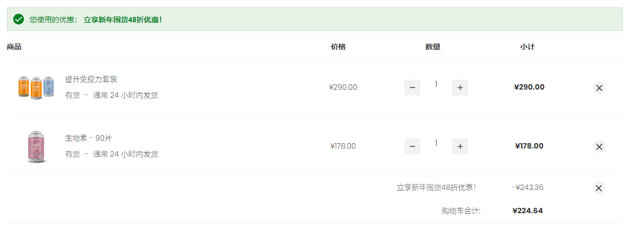Viewport: 629px width, 226px height.
Task: Increase quantity of 生物素 - 90片
Action: 460,146
